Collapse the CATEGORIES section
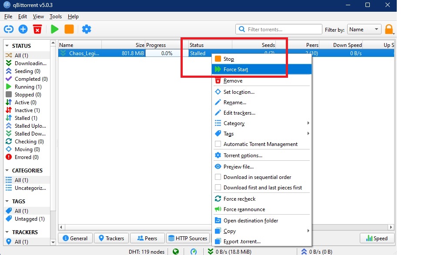The image size is (422, 255). coord(7,170)
